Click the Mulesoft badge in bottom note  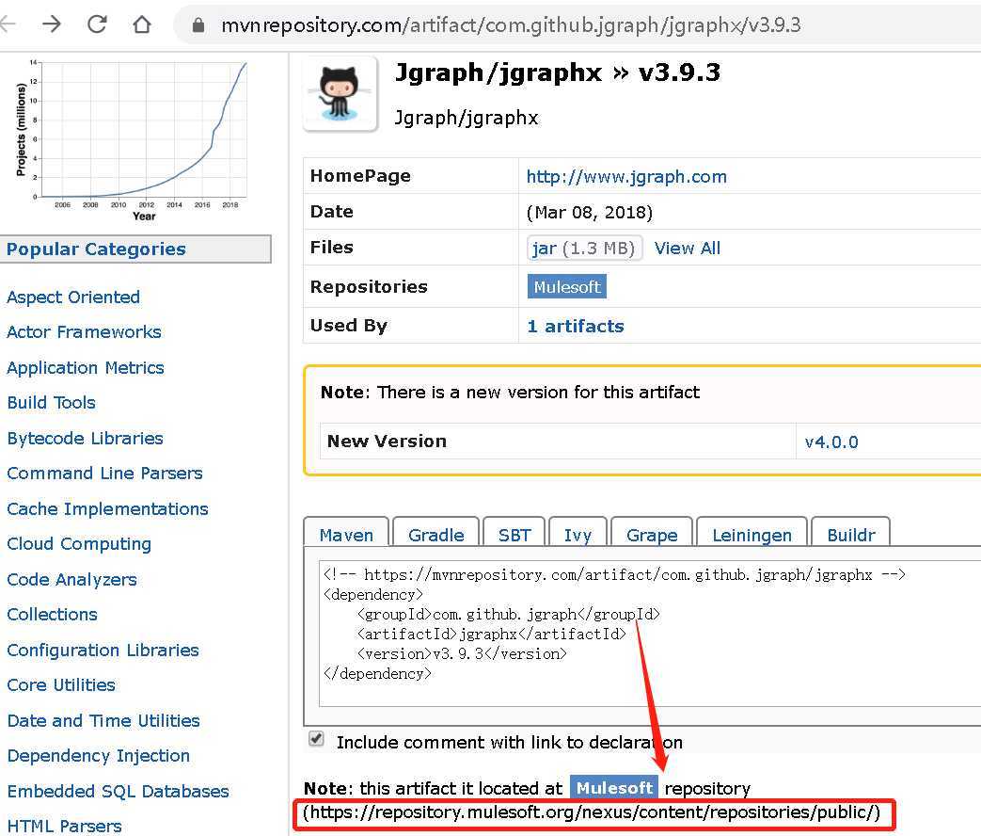click(614, 788)
